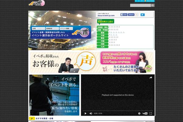Open the 装飾業者 tab on the banner
Viewport: 183px width, 122px height.
coord(52,28)
